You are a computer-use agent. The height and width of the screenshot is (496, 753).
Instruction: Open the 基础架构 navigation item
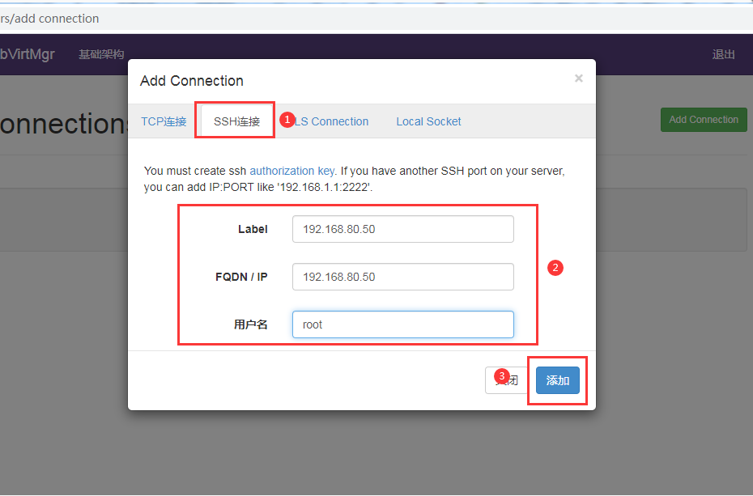pos(101,54)
